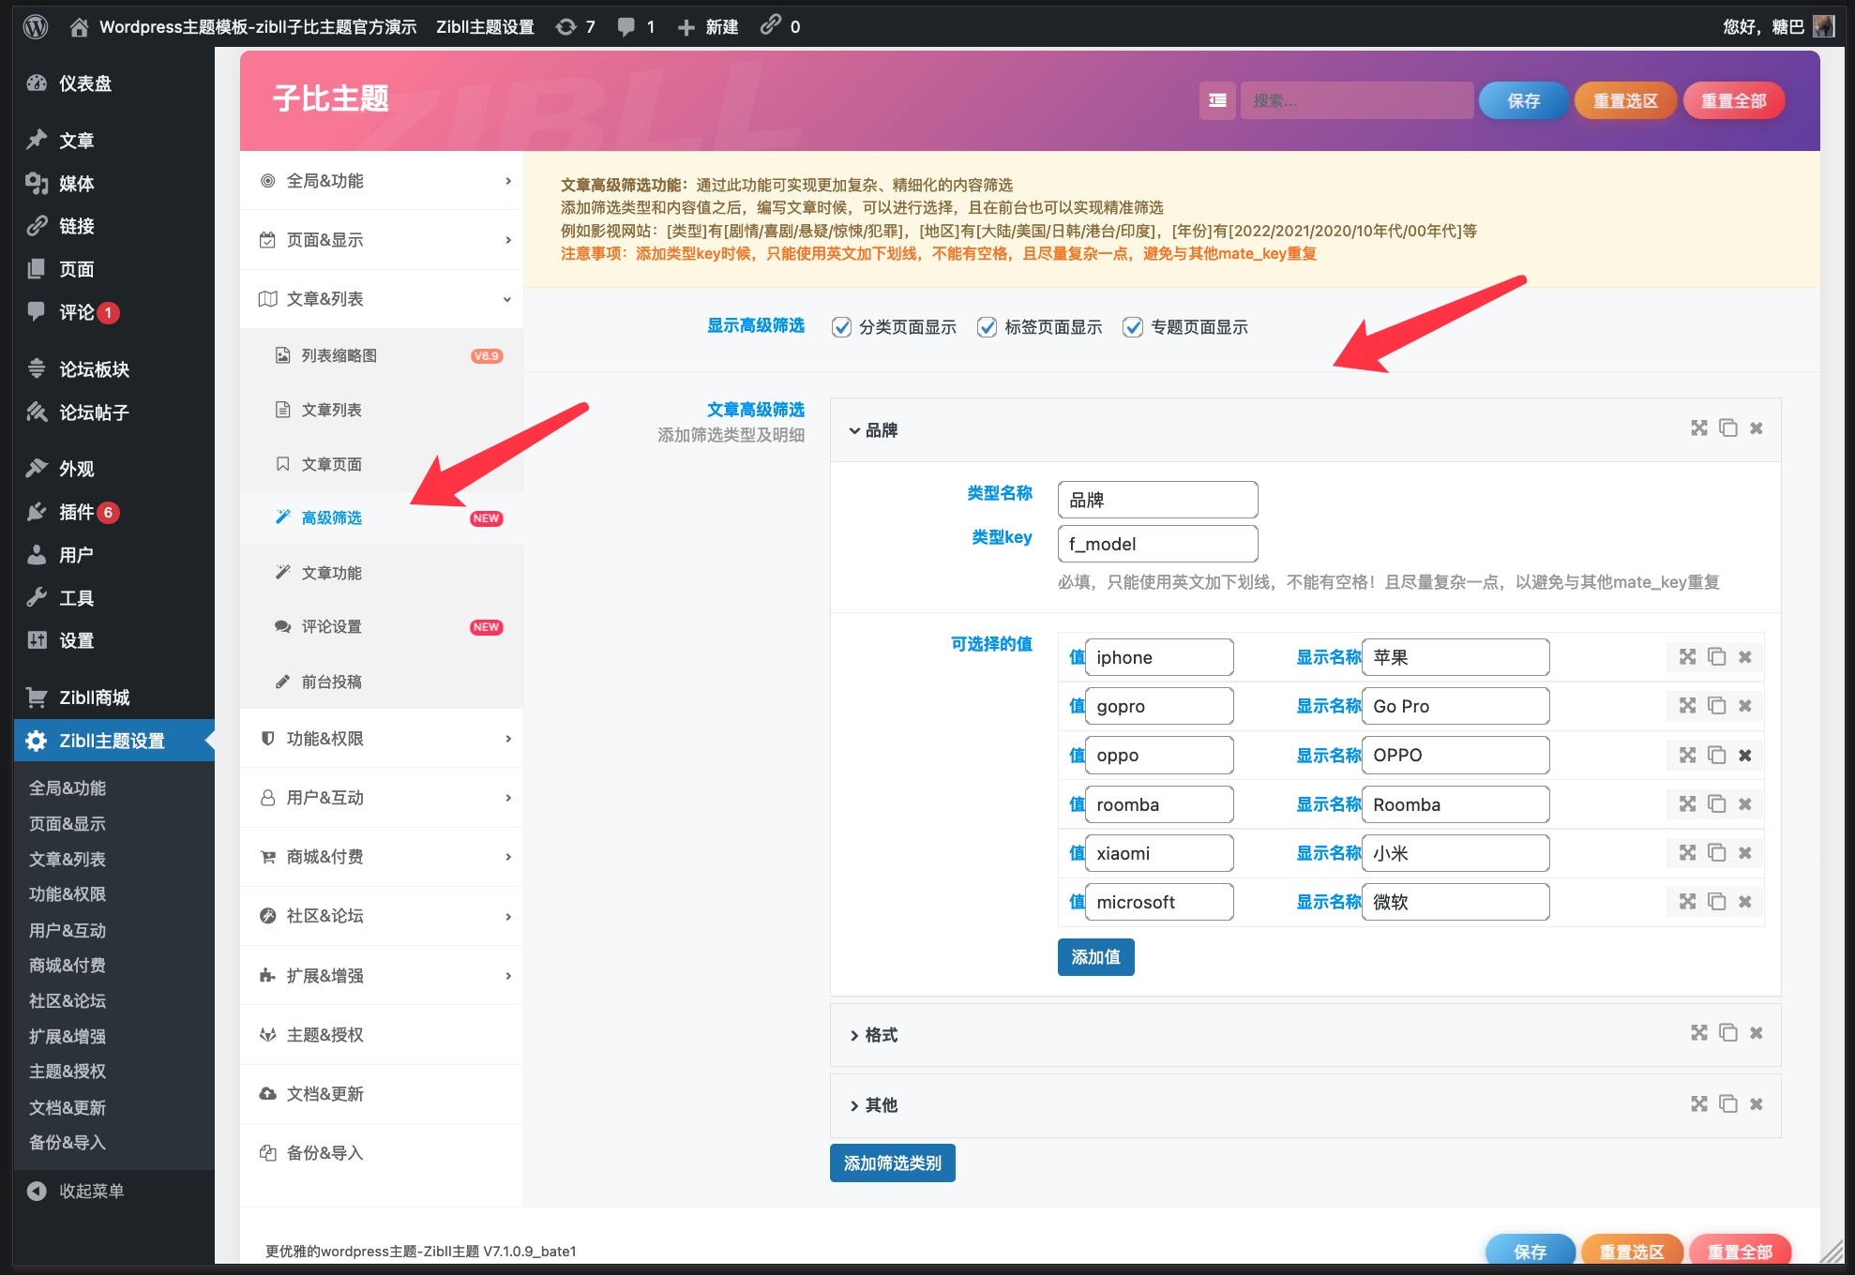Open the 媒体 media library icon
The width and height of the screenshot is (1855, 1275).
tap(38, 184)
